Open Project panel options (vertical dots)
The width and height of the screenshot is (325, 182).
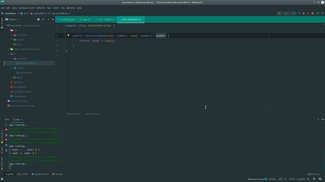[x=48, y=19]
